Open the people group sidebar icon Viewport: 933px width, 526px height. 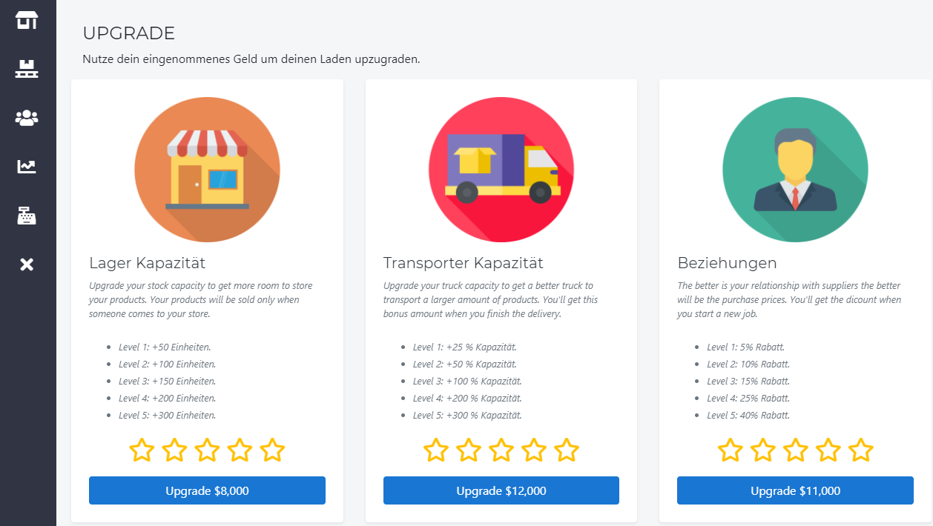[x=27, y=118]
